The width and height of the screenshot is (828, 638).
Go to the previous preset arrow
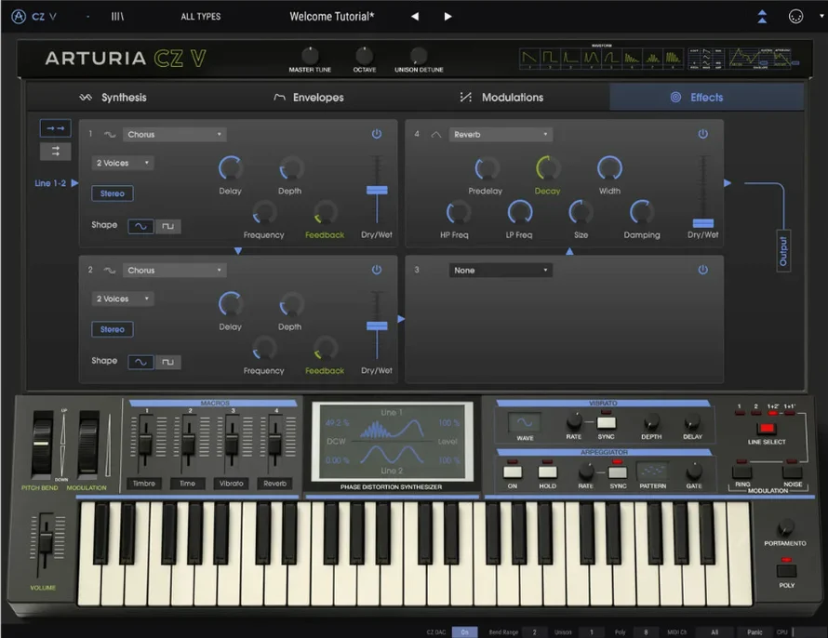pyautogui.click(x=415, y=17)
